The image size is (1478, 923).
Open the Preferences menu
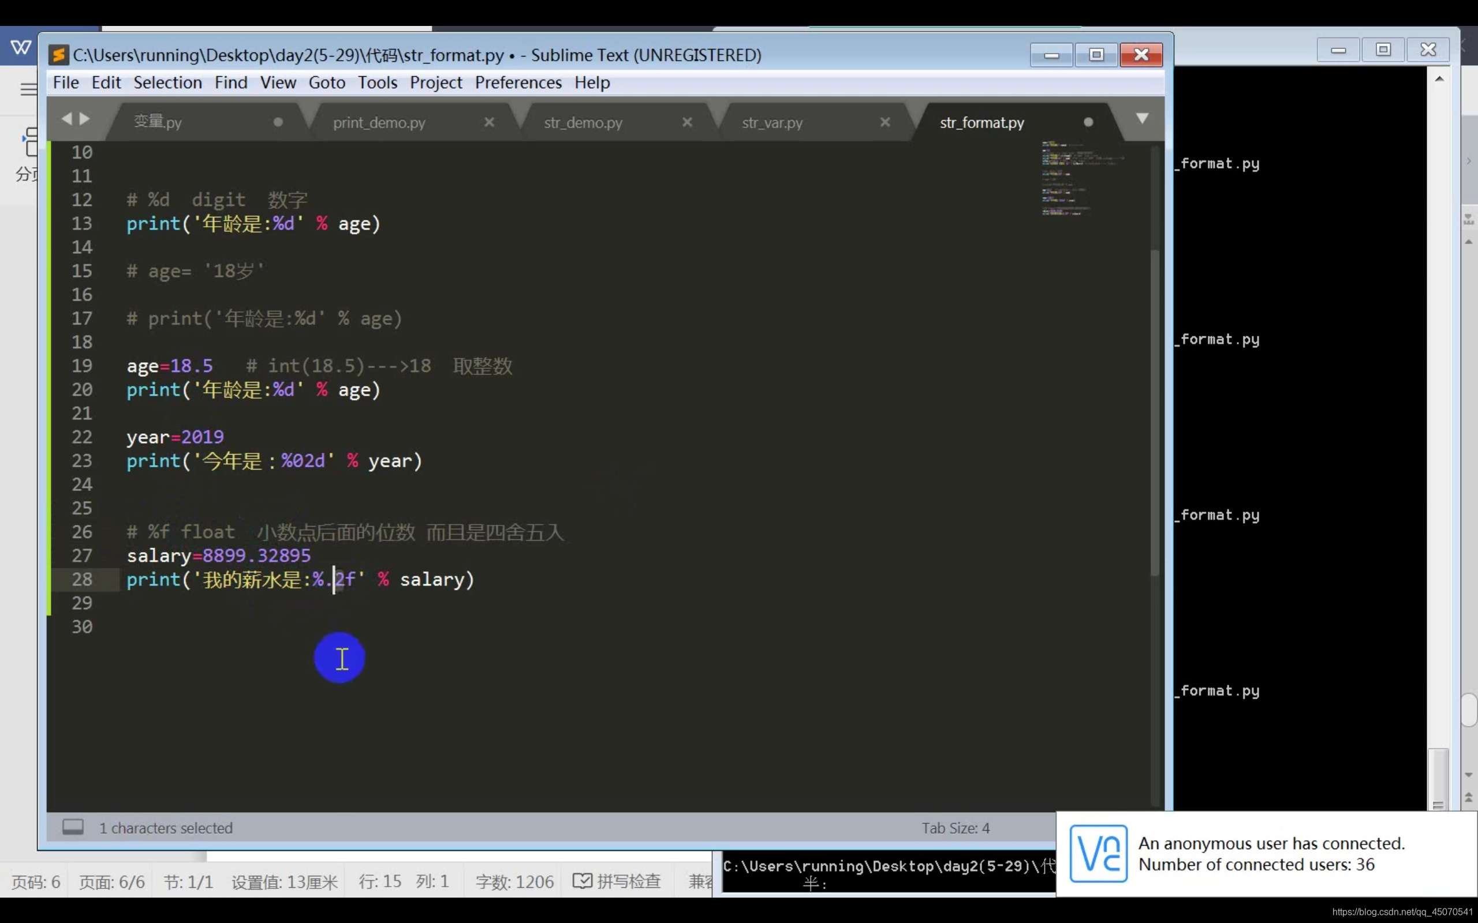(x=518, y=82)
